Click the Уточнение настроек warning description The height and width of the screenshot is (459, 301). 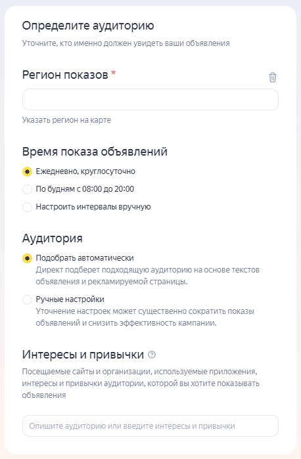point(145,317)
